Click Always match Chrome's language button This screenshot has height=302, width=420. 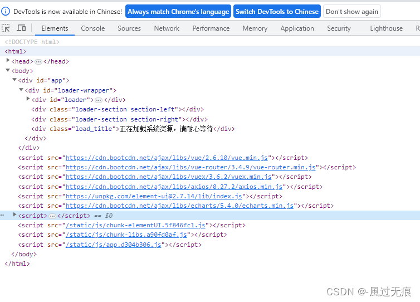(x=178, y=12)
